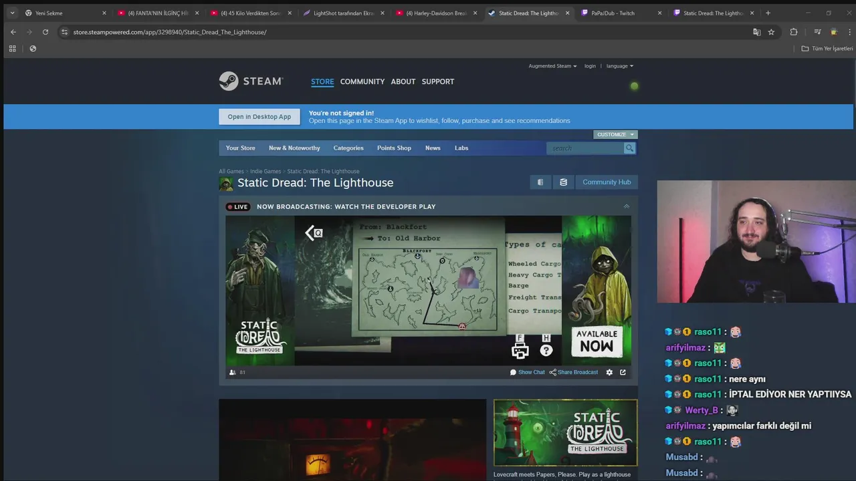Click Static Dread: The Lighthouse breadcrumb
This screenshot has height=481, width=856.
tap(323, 172)
